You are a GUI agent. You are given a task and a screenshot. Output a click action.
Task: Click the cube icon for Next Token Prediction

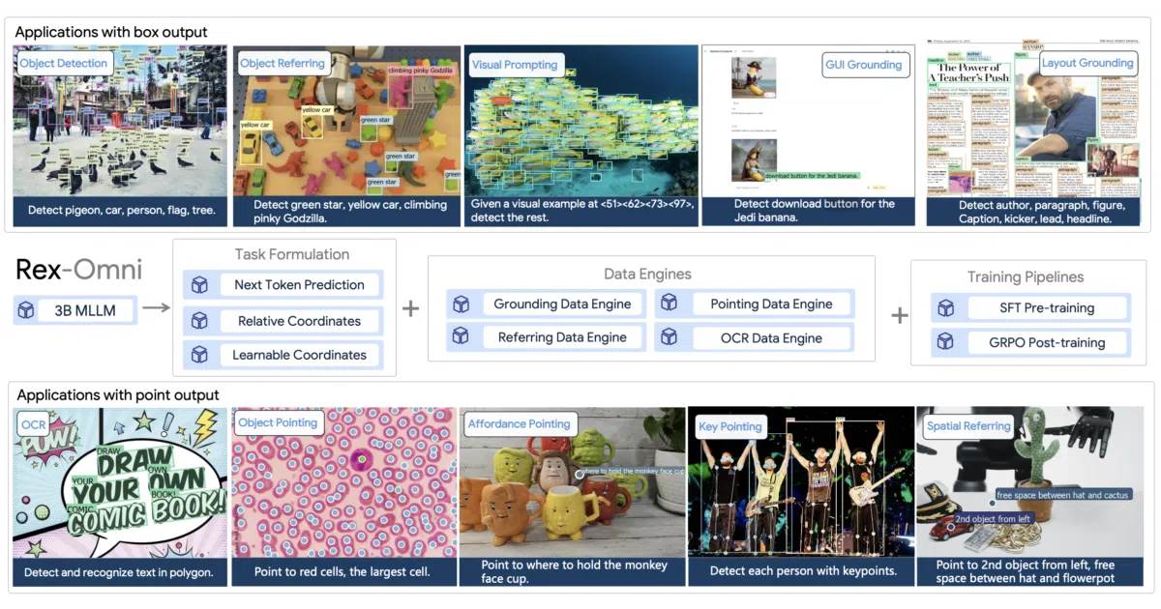tap(200, 285)
